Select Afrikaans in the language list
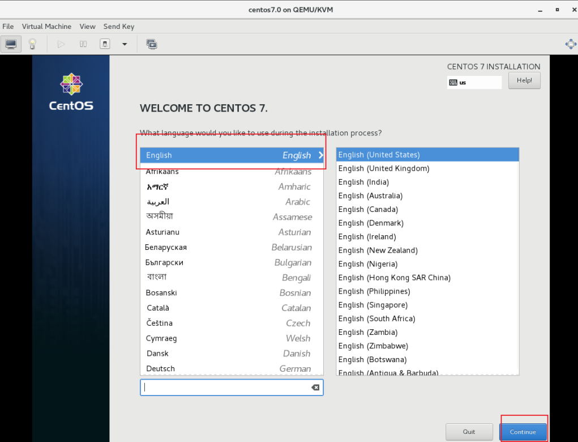Viewport: 578px width, 442px height. pyautogui.click(x=232, y=172)
